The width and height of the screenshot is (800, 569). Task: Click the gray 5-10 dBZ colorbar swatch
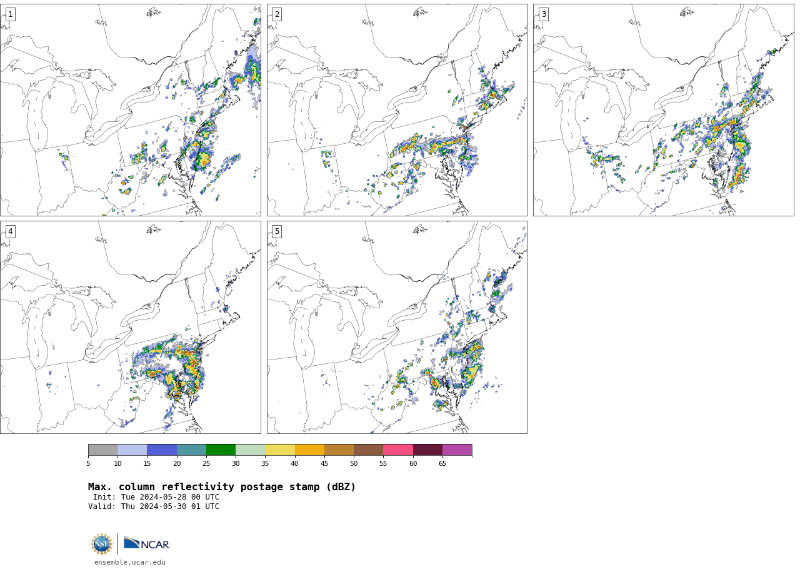click(102, 450)
